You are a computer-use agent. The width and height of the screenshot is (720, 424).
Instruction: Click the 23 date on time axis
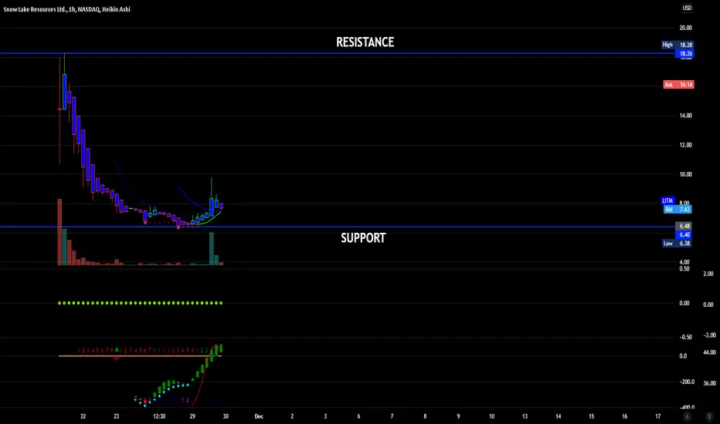pyautogui.click(x=117, y=416)
